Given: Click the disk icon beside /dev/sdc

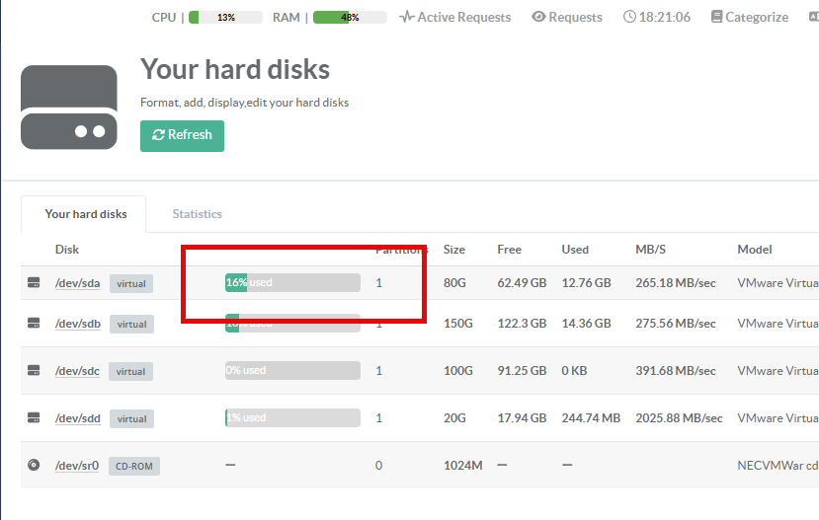Looking at the screenshot, I should click(x=34, y=371).
